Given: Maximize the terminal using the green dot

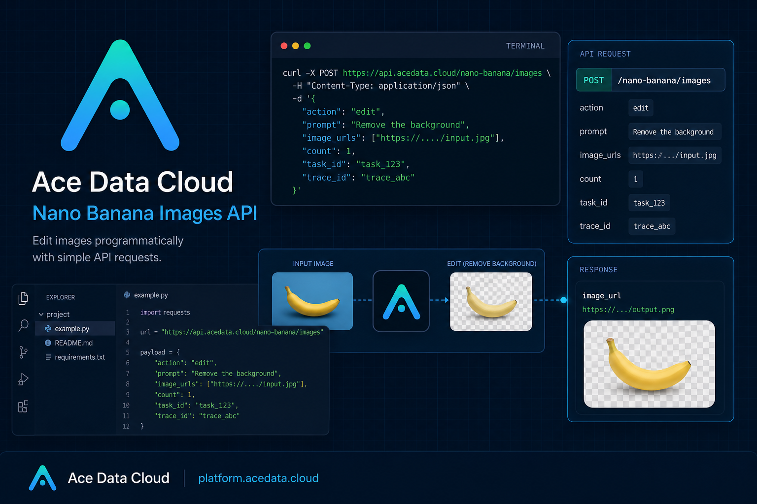Looking at the screenshot, I should pos(308,46).
